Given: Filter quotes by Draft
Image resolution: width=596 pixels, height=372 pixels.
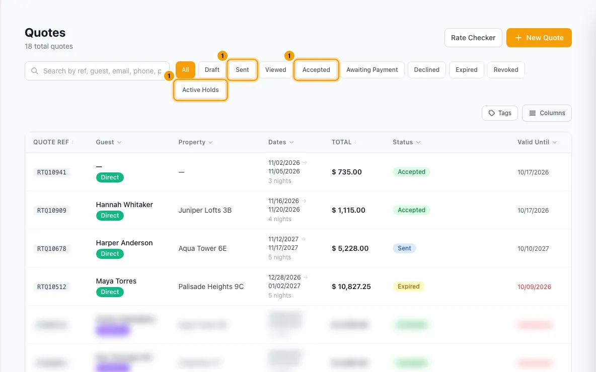Looking at the screenshot, I should [212, 70].
